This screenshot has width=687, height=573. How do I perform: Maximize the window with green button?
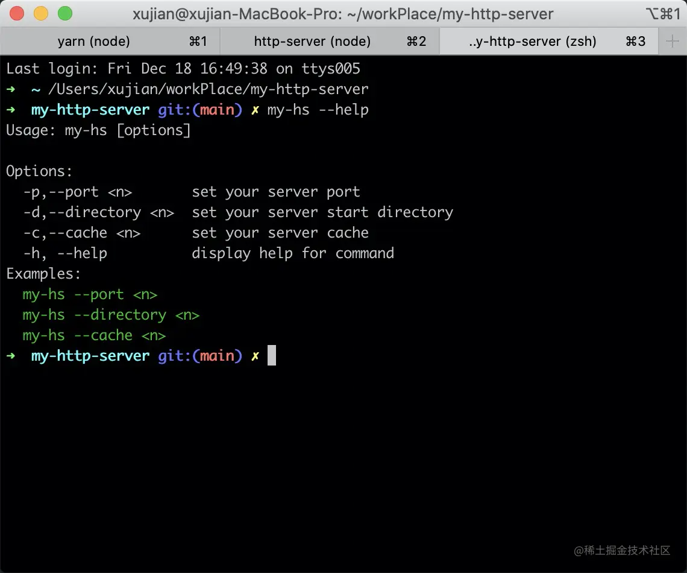[x=65, y=13]
